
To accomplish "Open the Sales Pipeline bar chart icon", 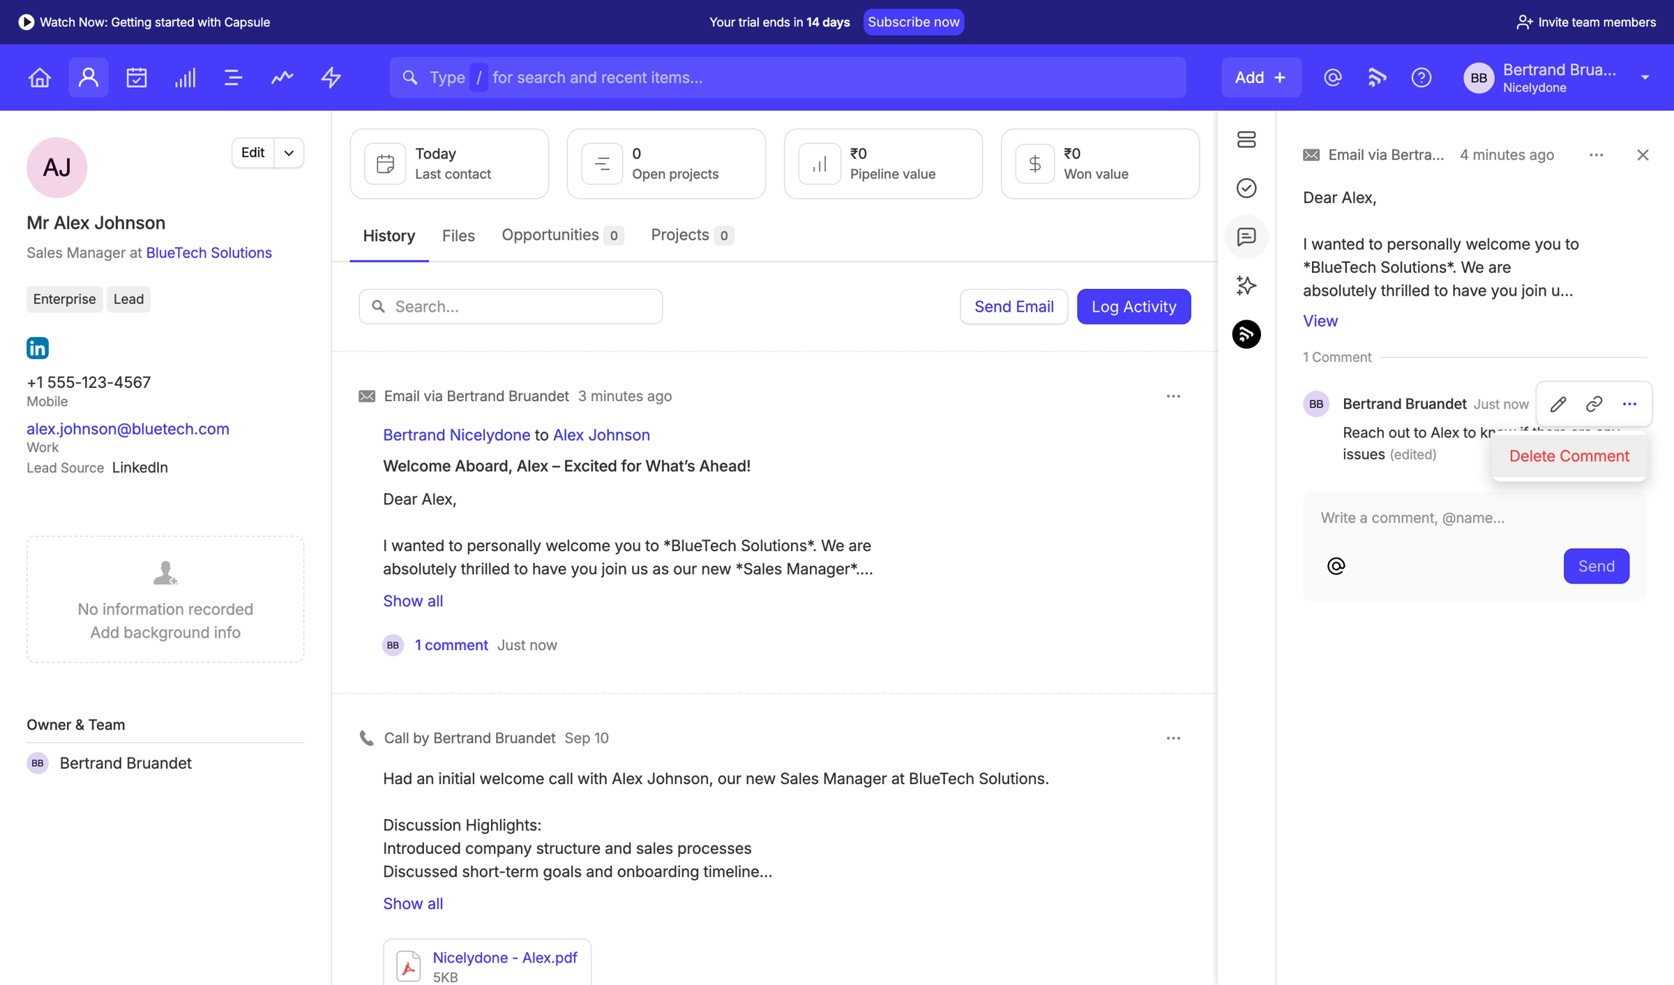I will (185, 77).
